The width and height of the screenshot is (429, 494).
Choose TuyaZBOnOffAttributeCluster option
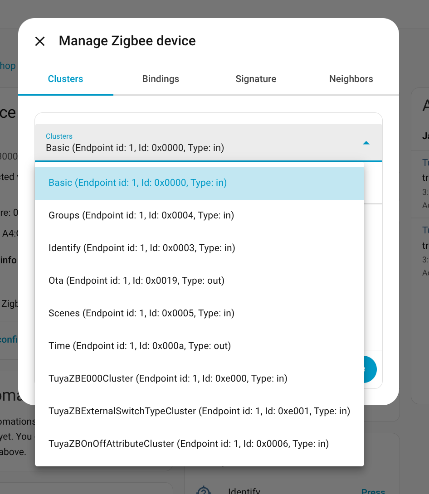(x=188, y=444)
